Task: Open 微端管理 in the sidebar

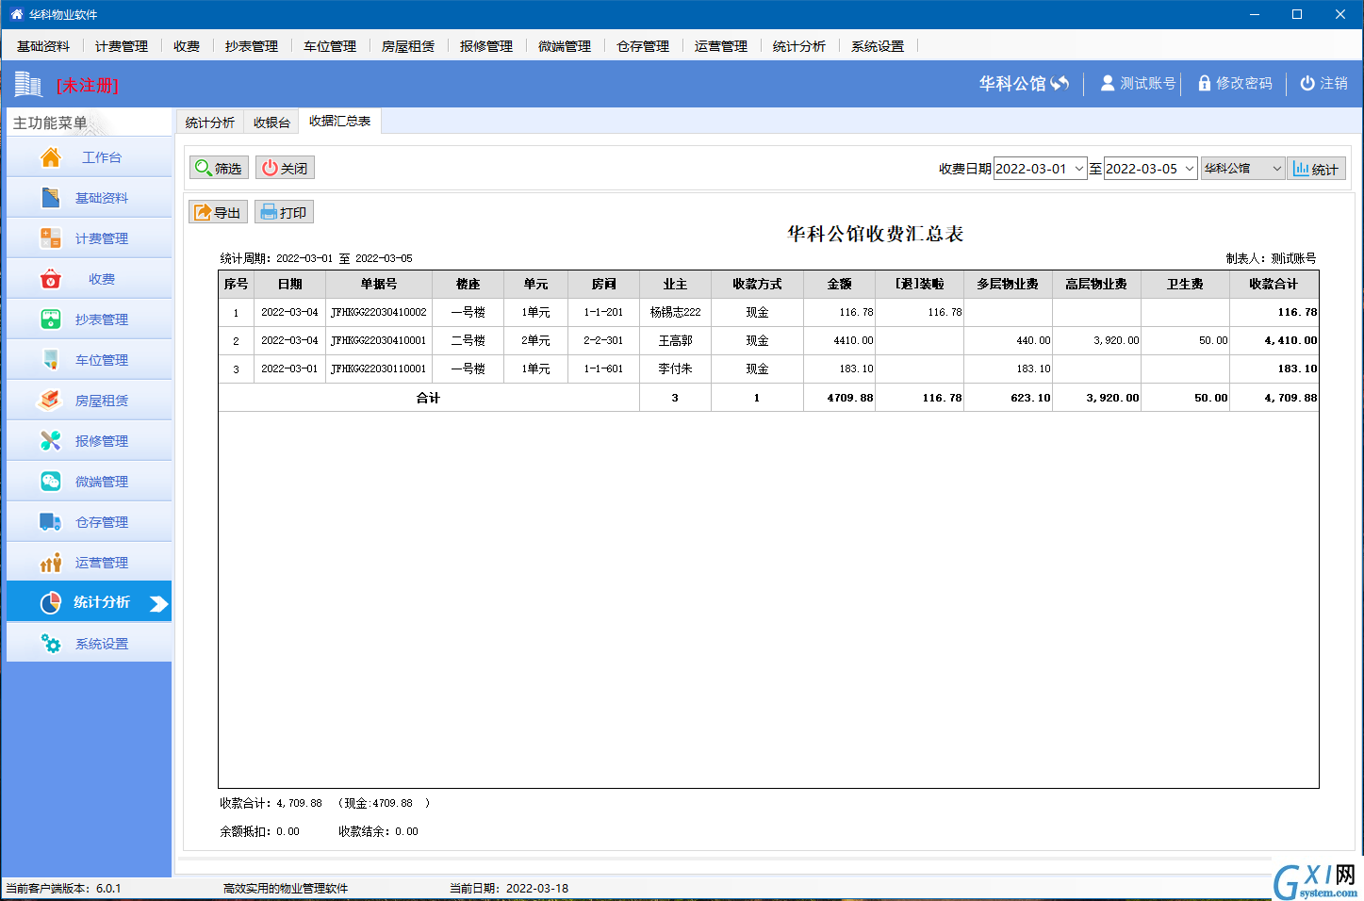Action: [x=89, y=482]
